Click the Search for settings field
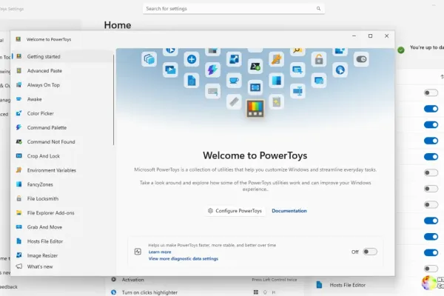The width and height of the screenshot is (444, 296). pos(234,8)
